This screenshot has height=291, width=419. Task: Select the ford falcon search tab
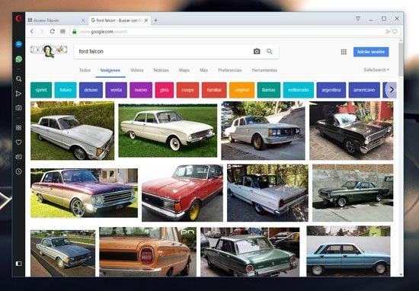pos(119,21)
